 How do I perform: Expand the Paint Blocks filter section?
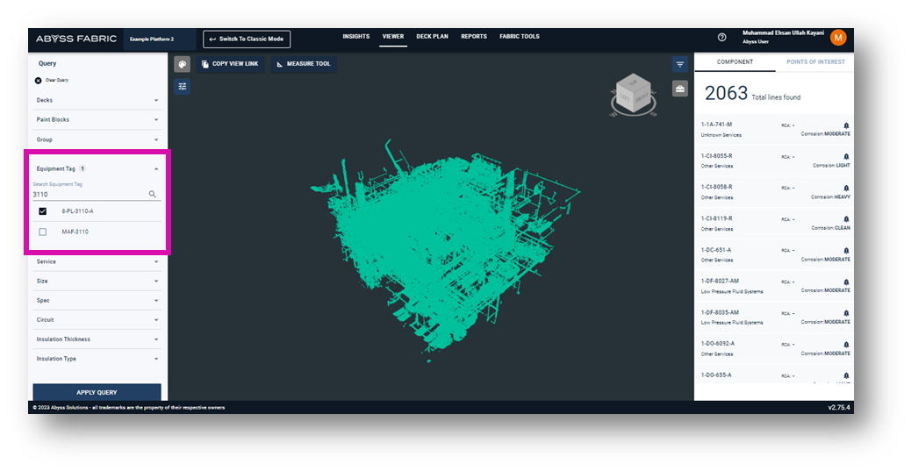156,119
